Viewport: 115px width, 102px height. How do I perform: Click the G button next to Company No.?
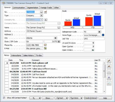pyautogui.click(x=46, y=20)
